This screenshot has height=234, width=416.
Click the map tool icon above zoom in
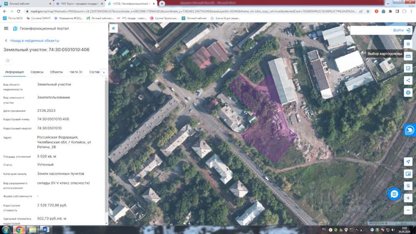[x=408, y=186]
